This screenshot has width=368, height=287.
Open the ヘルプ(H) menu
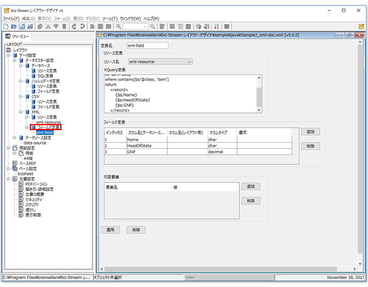(151, 19)
